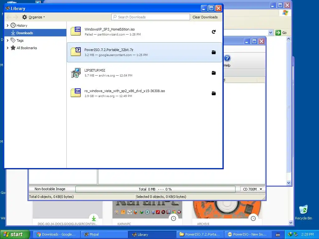Open the KARANPC thumbnail tile

(147, 213)
